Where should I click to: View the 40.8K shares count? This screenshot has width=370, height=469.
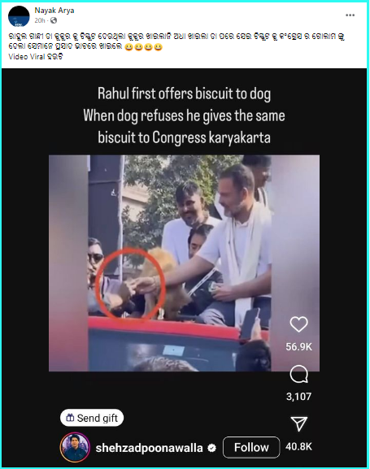click(x=298, y=446)
